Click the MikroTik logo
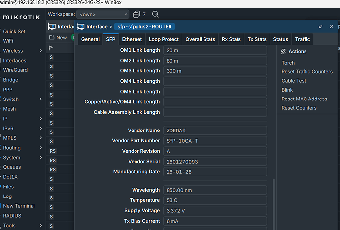 pos(21,17)
